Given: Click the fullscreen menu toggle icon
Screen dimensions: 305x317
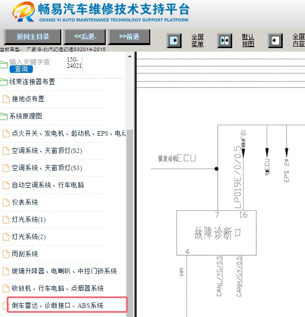Looking at the screenshot, I should [174, 41].
